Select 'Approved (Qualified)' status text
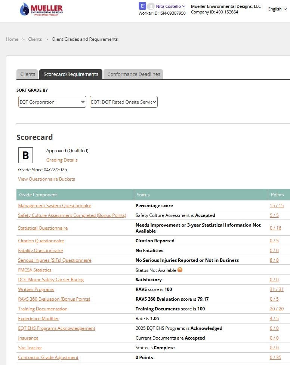 pos(67,151)
